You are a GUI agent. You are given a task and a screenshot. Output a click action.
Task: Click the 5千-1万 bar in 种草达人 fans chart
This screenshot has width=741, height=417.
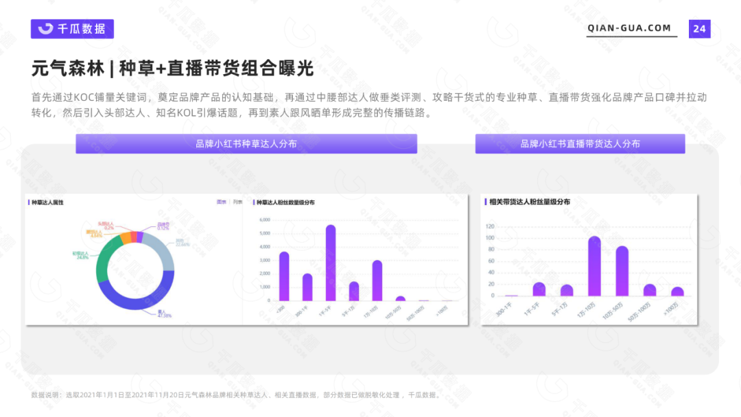click(x=354, y=291)
